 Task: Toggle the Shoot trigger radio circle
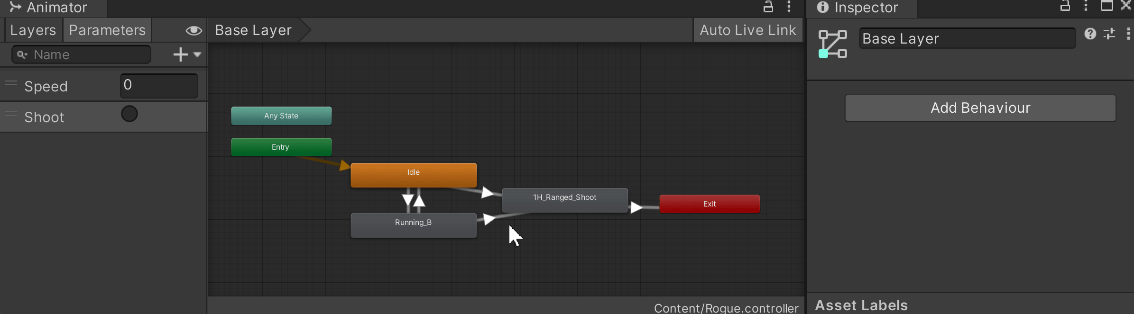(129, 114)
